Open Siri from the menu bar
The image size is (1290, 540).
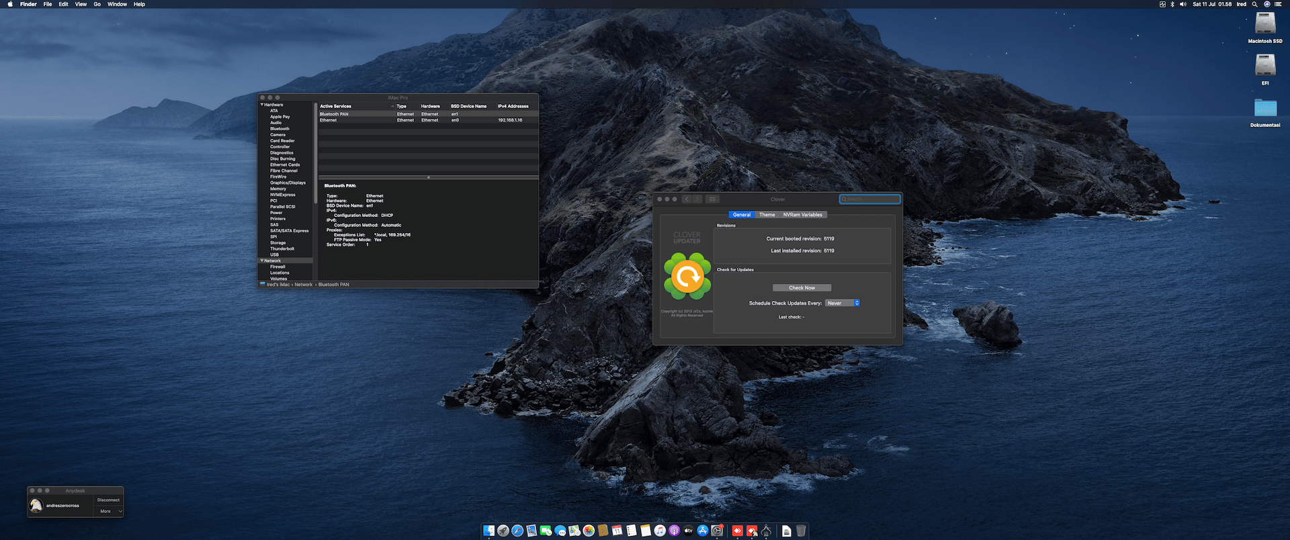click(x=1267, y=4)
